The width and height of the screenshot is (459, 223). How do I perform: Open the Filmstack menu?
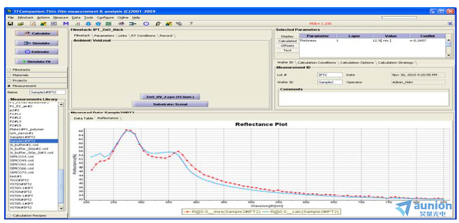(25, 18)
